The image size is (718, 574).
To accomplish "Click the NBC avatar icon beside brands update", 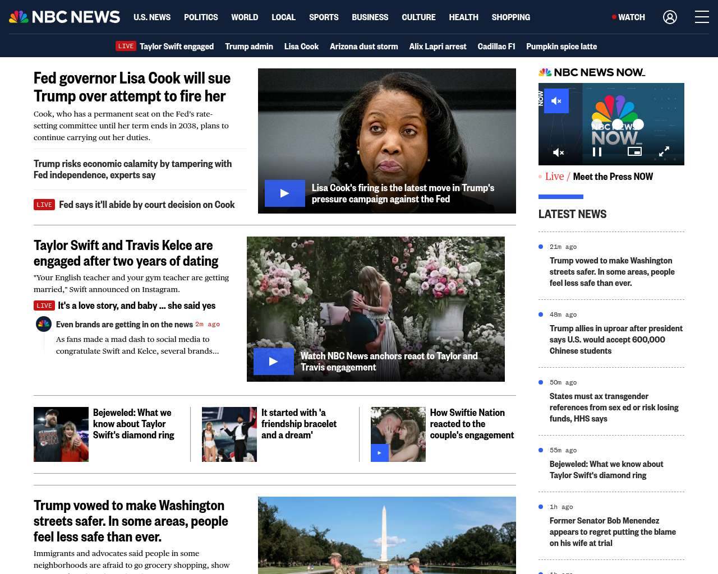I will pos(44,324).
